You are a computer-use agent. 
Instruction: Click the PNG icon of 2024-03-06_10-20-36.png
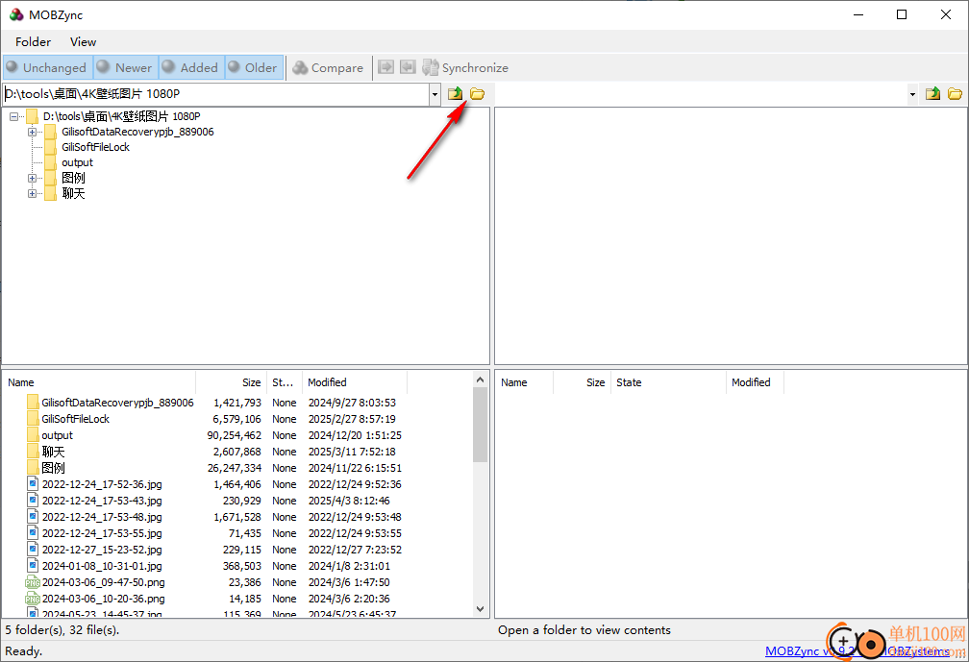click(33, 599)
